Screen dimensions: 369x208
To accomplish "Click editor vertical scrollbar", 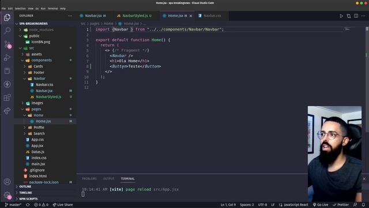I will click(x=367, y=80).
